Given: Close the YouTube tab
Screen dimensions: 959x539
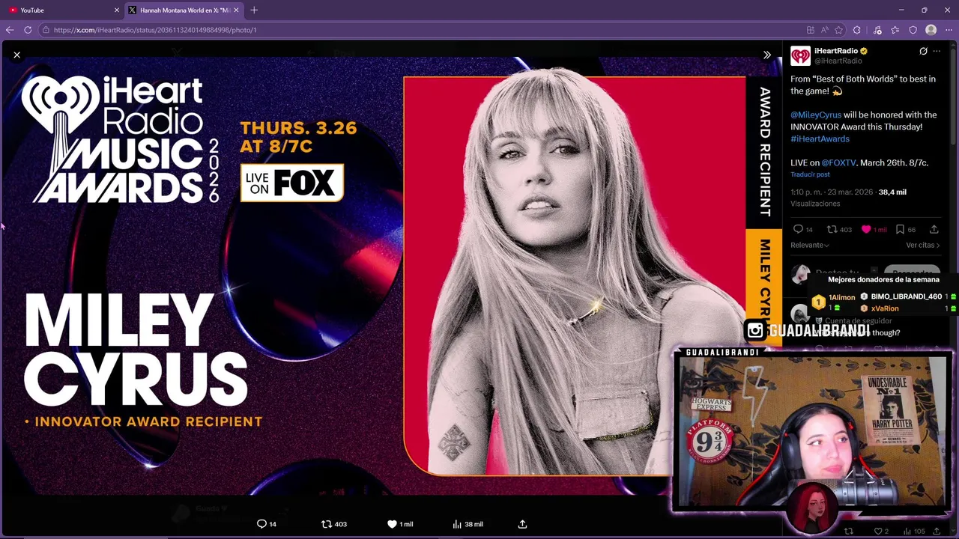Looking at the screenshot, I should point(117,10).
